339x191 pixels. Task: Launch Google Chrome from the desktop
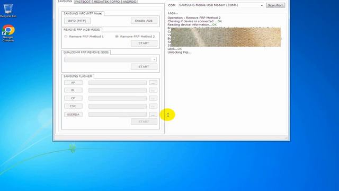tap(8, 33)
